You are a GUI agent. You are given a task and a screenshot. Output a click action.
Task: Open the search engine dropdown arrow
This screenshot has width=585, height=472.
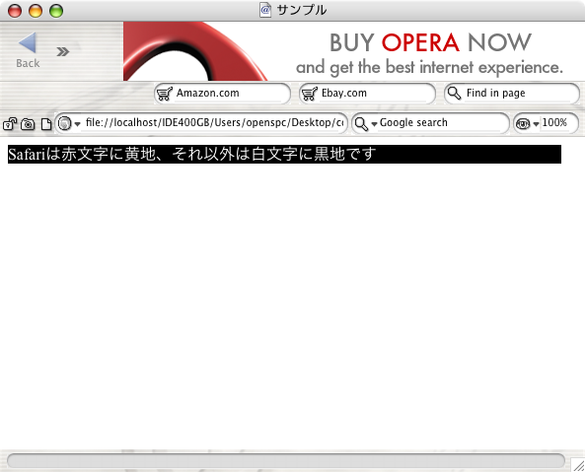(374, 124)
